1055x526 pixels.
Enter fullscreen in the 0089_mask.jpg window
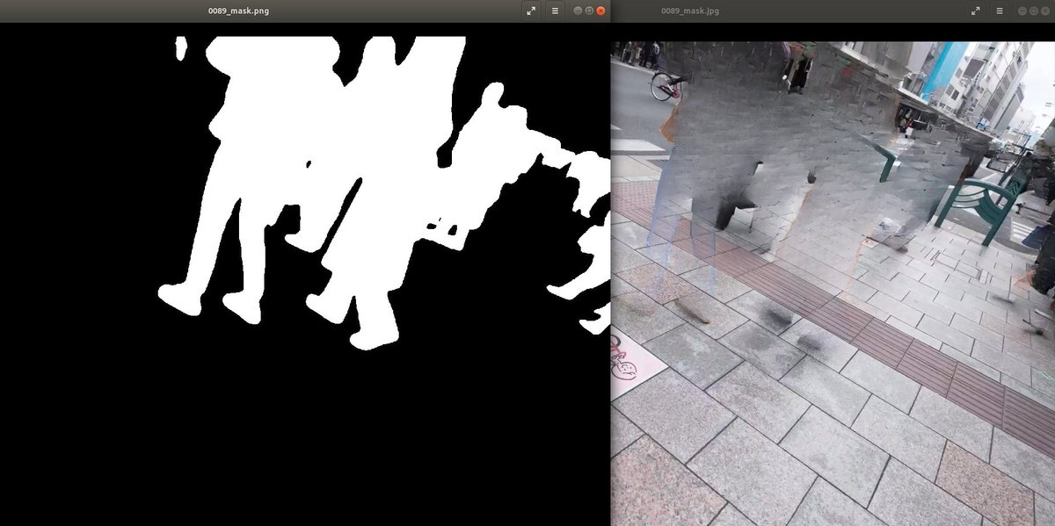pos(976,11)
